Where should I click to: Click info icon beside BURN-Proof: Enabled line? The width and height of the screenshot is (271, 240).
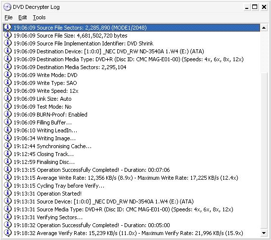pos(7,115)
